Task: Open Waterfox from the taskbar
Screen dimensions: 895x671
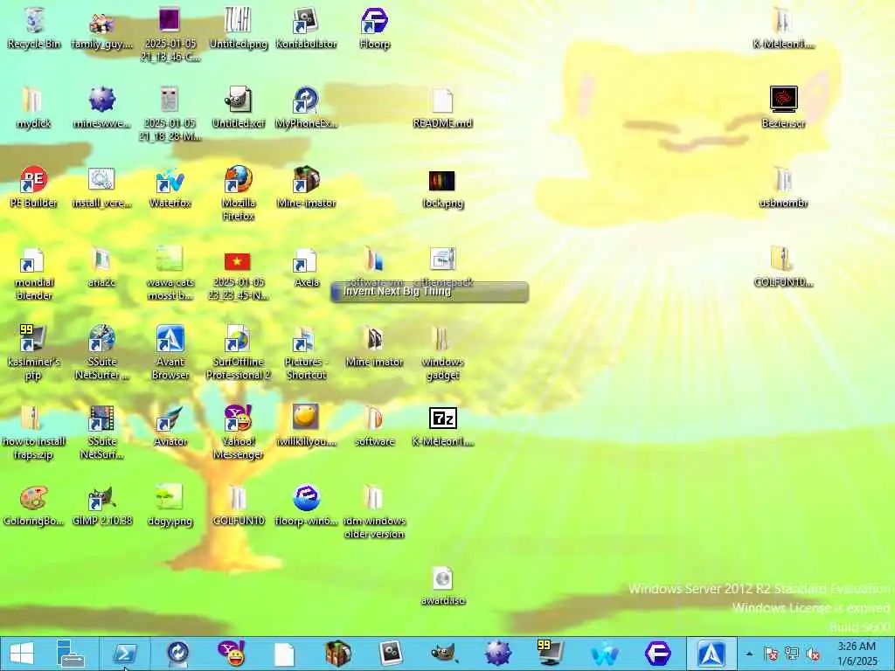Action: tap(605, 654)
